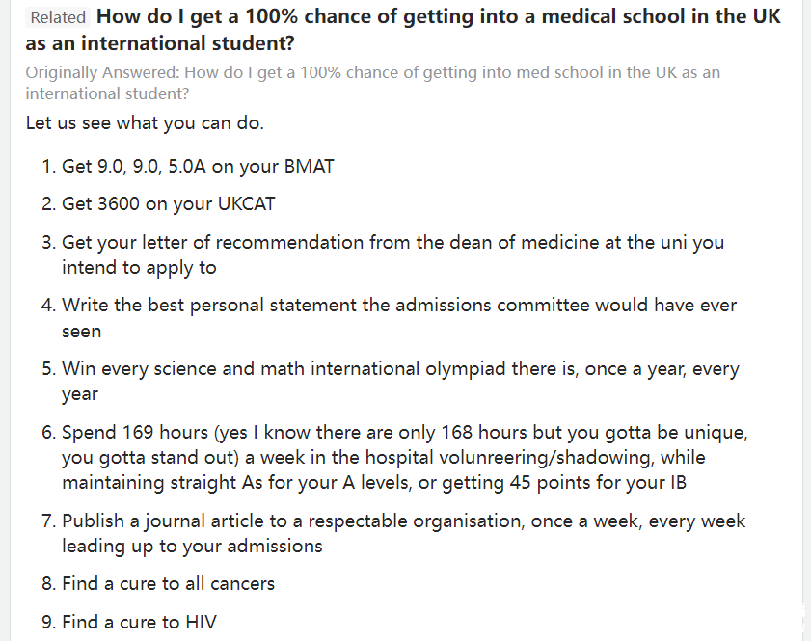Click the Publish a journal article item
The image size is (811, 641).
click(x=393, y=533)
